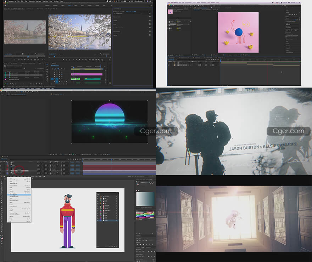
Task: Toggle the Vignette checkbox in Lumetri Color
Action: 150,35
